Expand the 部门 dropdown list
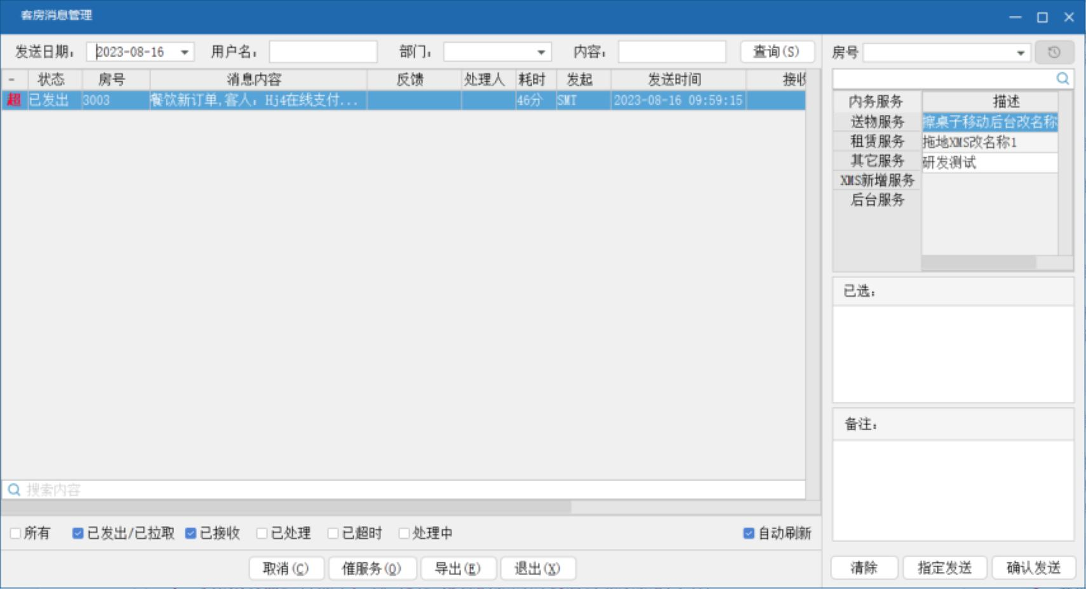Screen dimensions: 1086x589 point(541,52)
